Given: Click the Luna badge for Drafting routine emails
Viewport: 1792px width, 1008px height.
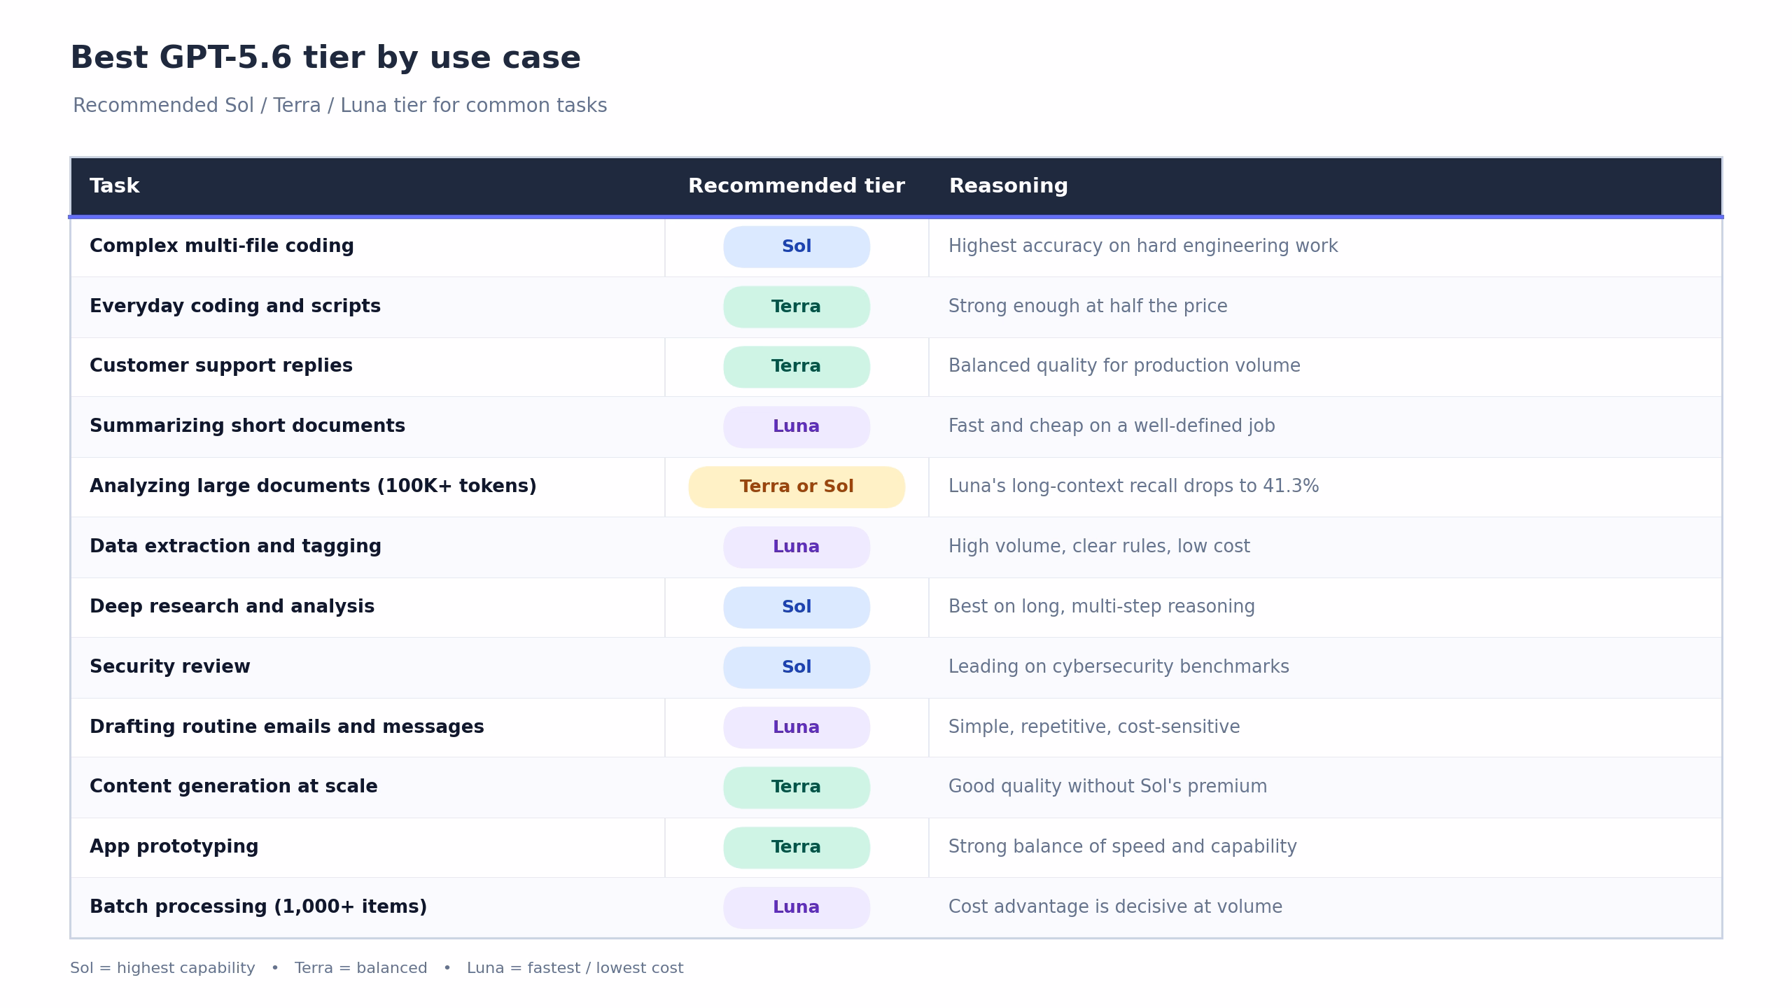Looking at the screenshot, I should [x=797, y=728].
